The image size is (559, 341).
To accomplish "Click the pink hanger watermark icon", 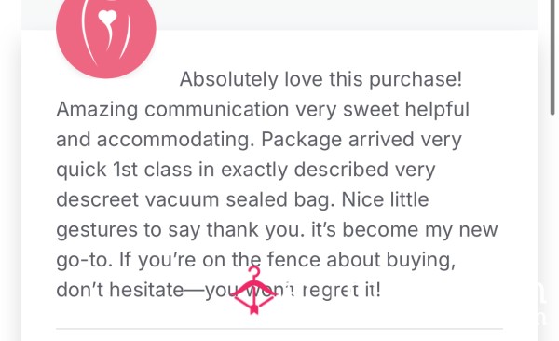I will pos(254,290).
